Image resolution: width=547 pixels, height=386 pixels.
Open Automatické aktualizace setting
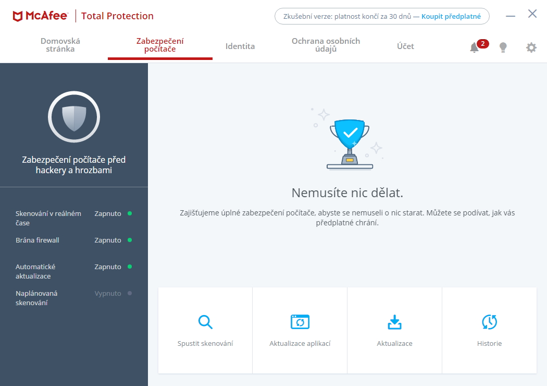[x=73, y=271]
